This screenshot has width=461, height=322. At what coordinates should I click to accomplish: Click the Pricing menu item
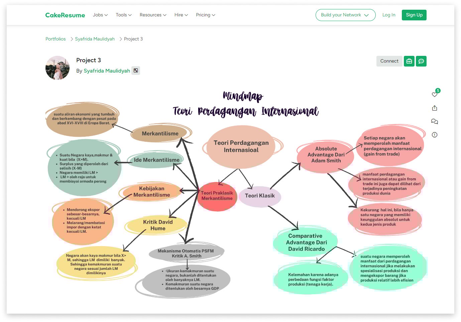click(x=205, y=15)
